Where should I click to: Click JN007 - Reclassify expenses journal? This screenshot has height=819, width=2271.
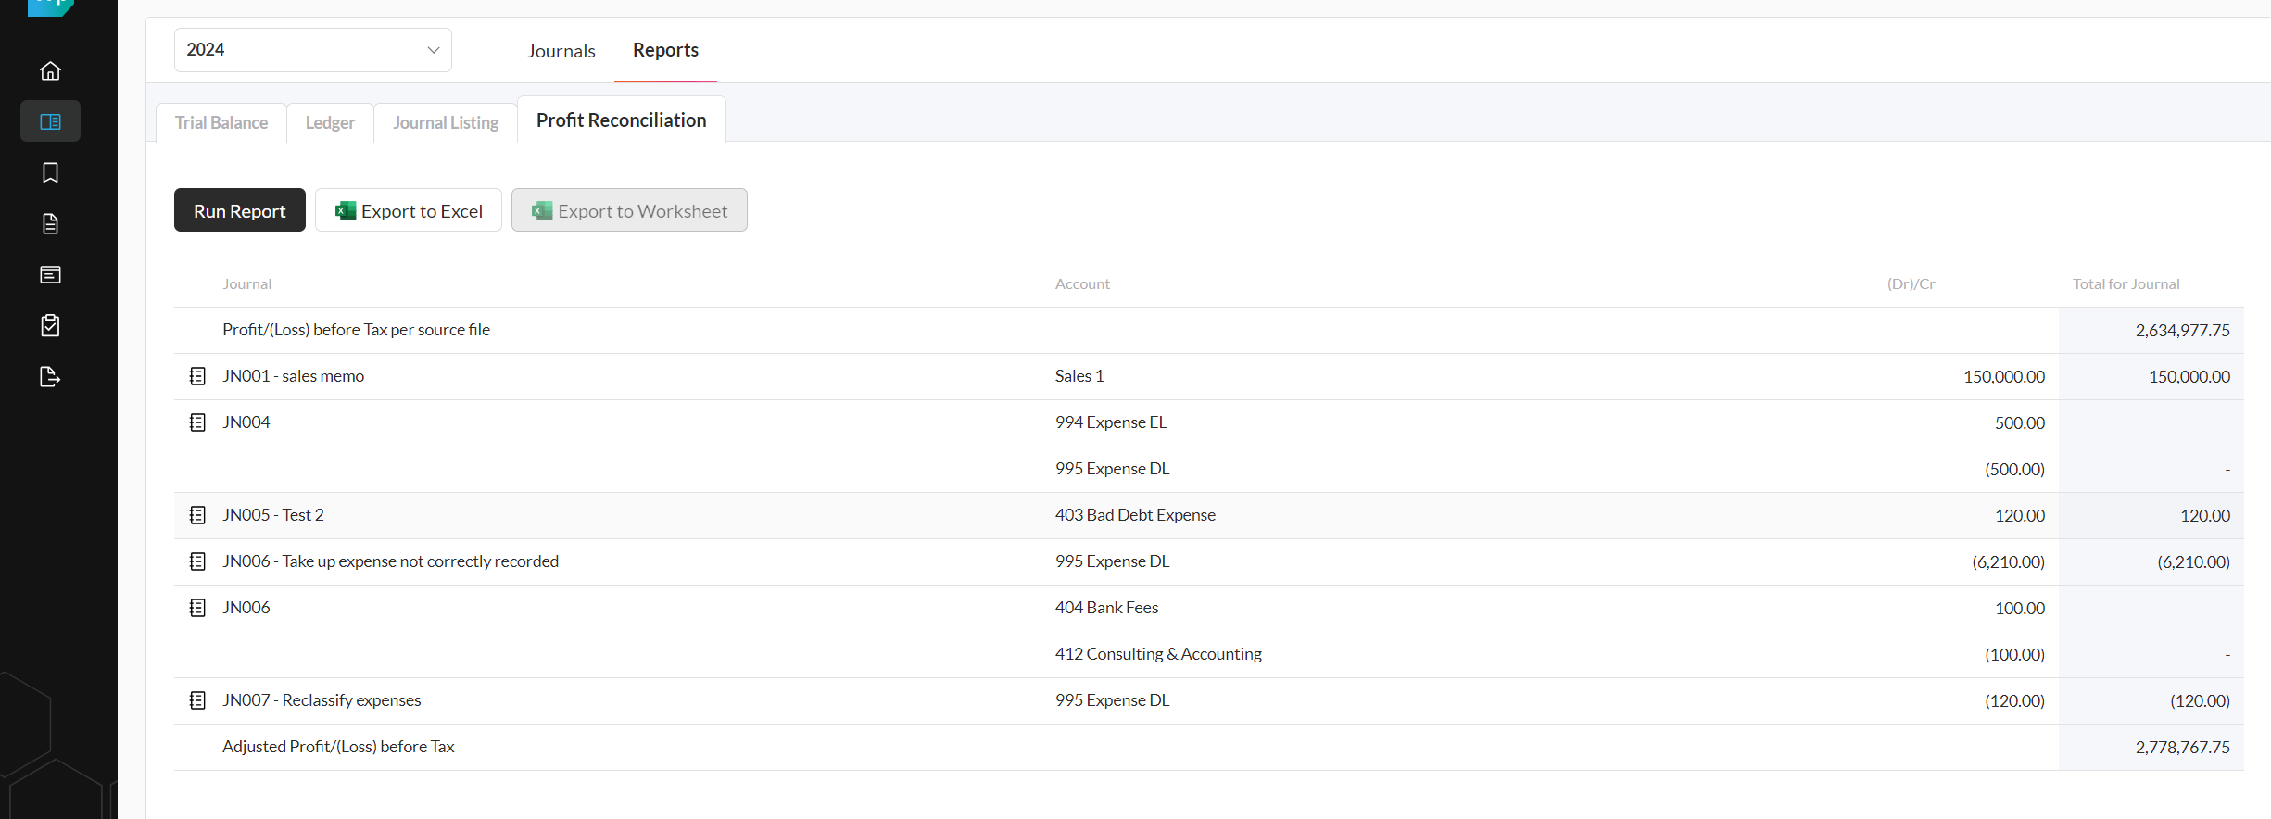(x=322, y=700)
